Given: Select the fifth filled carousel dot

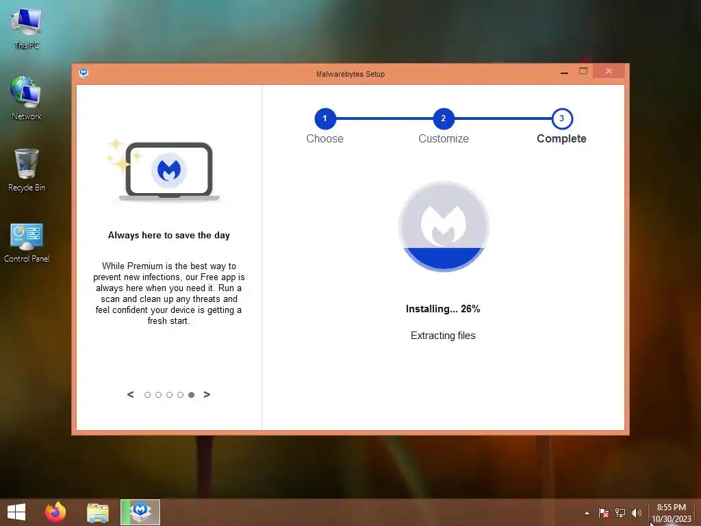Looking at the screenshot, I should click(x=192, y=395).
